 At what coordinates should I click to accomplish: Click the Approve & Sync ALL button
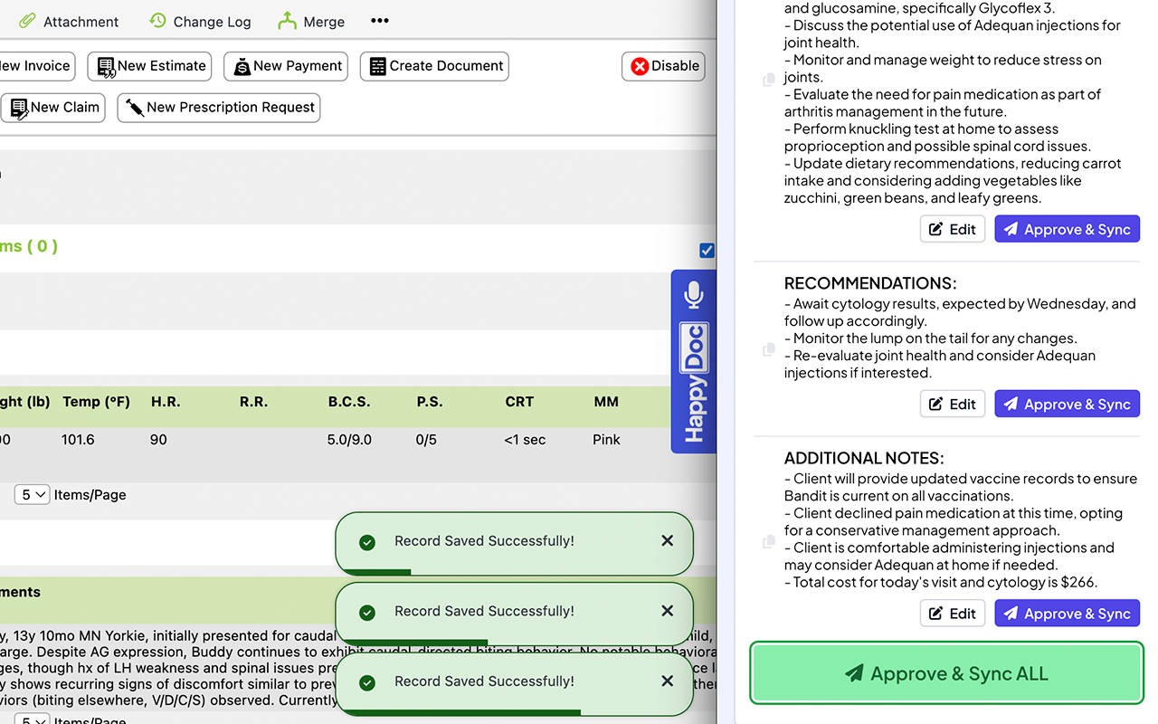click(x=945, y=672)
